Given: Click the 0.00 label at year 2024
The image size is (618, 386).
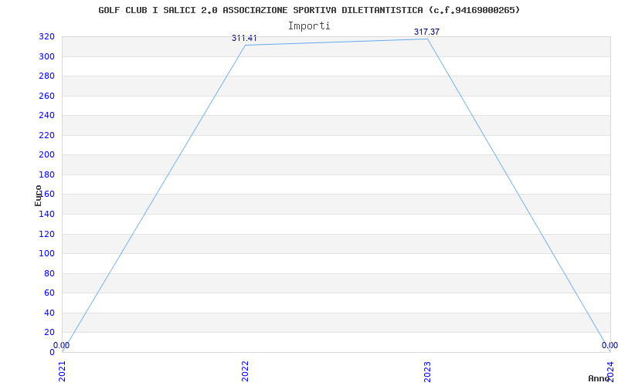Looking at the screenshot, I should pos(610,345).
